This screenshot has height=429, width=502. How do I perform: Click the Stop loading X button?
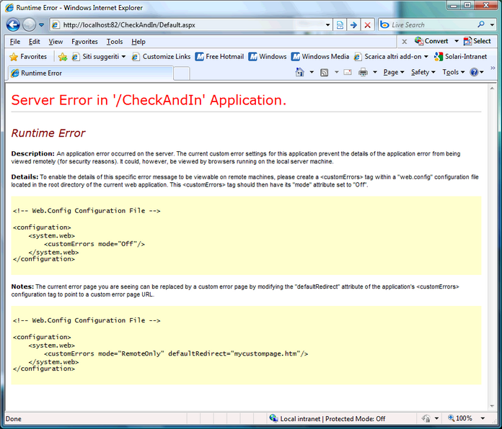368,25
